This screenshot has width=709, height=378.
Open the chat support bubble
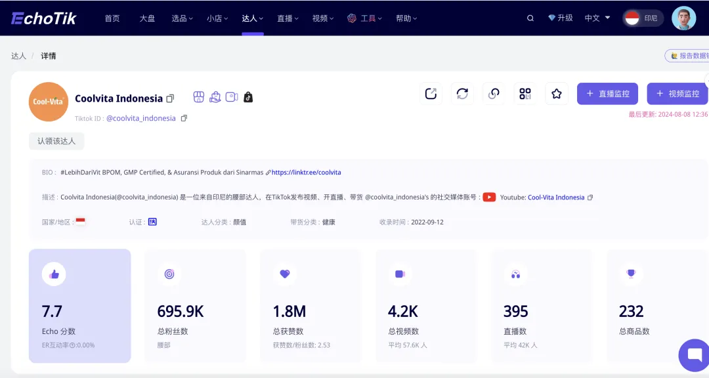(x=695, y=355)
